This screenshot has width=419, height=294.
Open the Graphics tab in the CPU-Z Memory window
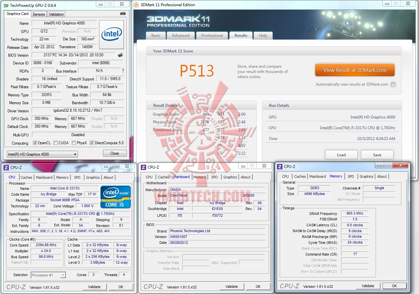pos(367,176)
